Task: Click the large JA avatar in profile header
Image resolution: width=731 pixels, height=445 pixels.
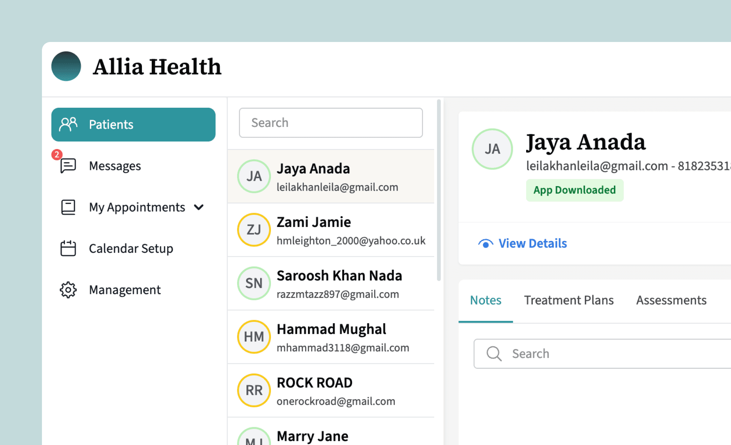Action: pos(492,149)
